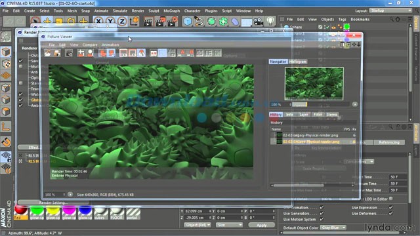Toggle Use Animation checkbox
This screenshot has width=420, height=236.
tap(322, 207)
